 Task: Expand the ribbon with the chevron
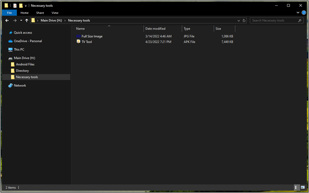tap(298, 13)
